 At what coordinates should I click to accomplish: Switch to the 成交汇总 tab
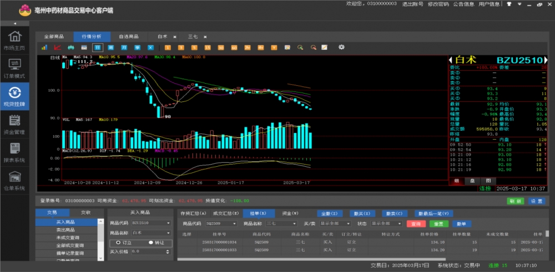pyautogui.click(x=226, y=213)
